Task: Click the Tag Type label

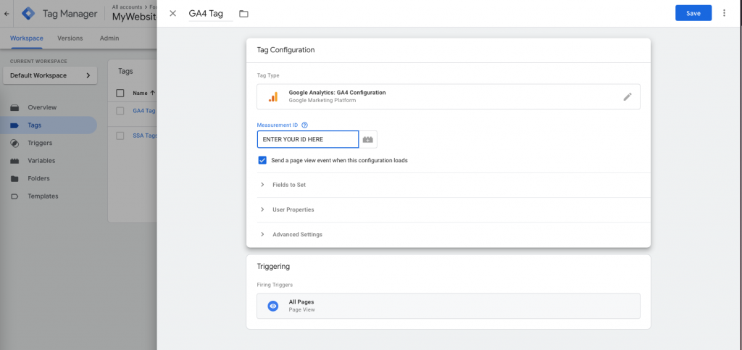Action: [x=268, y=75]
